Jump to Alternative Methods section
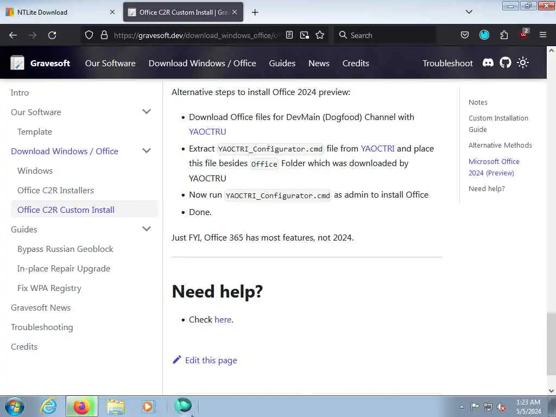 (500, 145)
